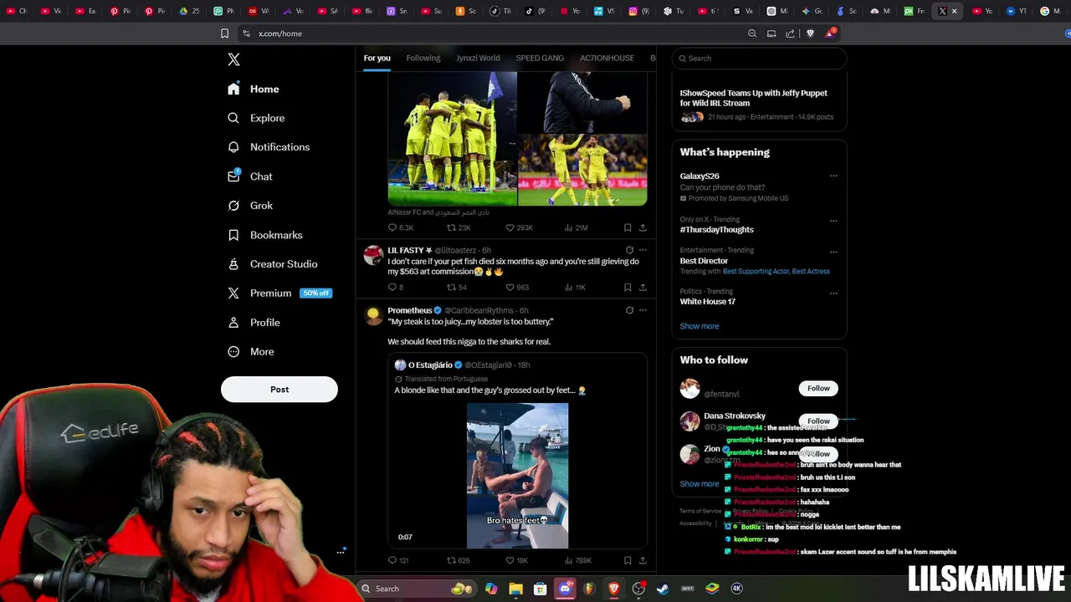The width and height of the screenshot is (1071, 602).
Task: Share the AlNassr FC post
Action: click(x=643, y=227)
